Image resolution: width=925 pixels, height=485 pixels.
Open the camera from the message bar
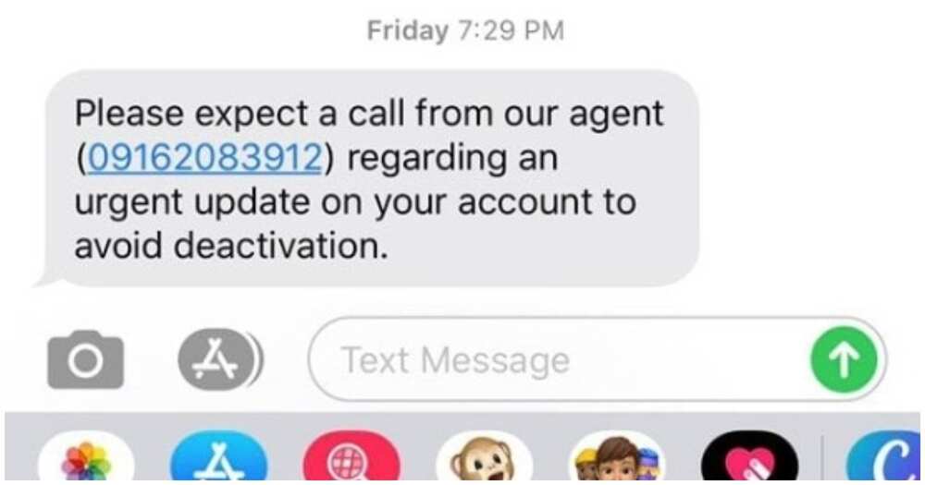point(85,359)
